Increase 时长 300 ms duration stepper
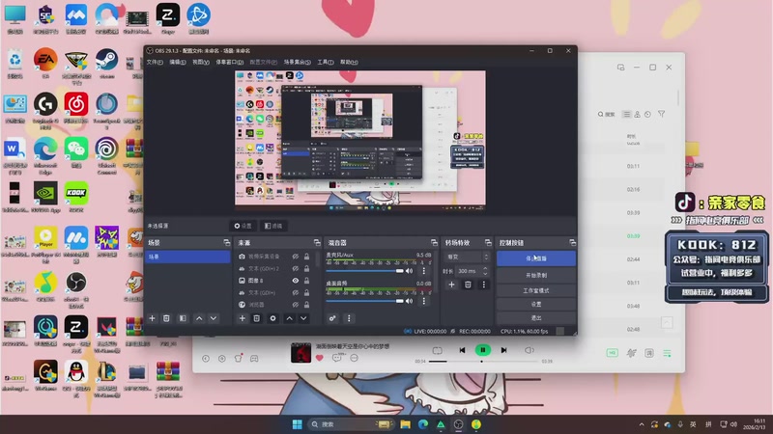The width and height of the screenshot is (773, 434). [485, 269]
